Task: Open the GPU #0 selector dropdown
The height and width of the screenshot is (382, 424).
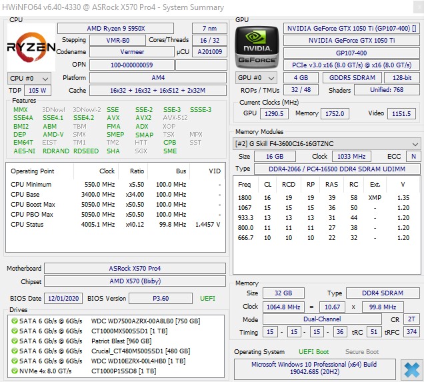Action: [x=256, y=78]
